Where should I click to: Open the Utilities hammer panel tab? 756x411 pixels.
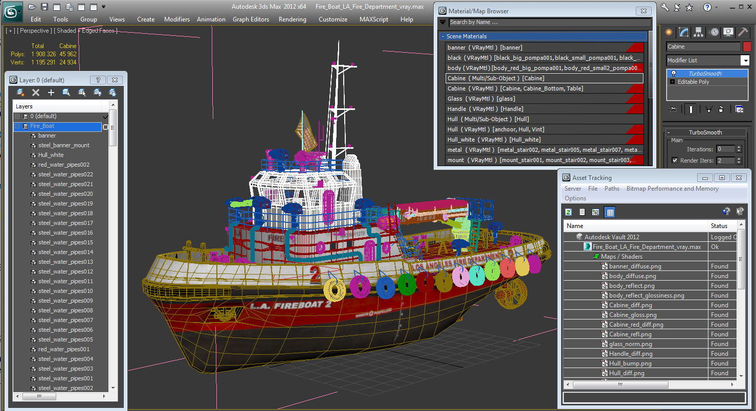(743, 32)
